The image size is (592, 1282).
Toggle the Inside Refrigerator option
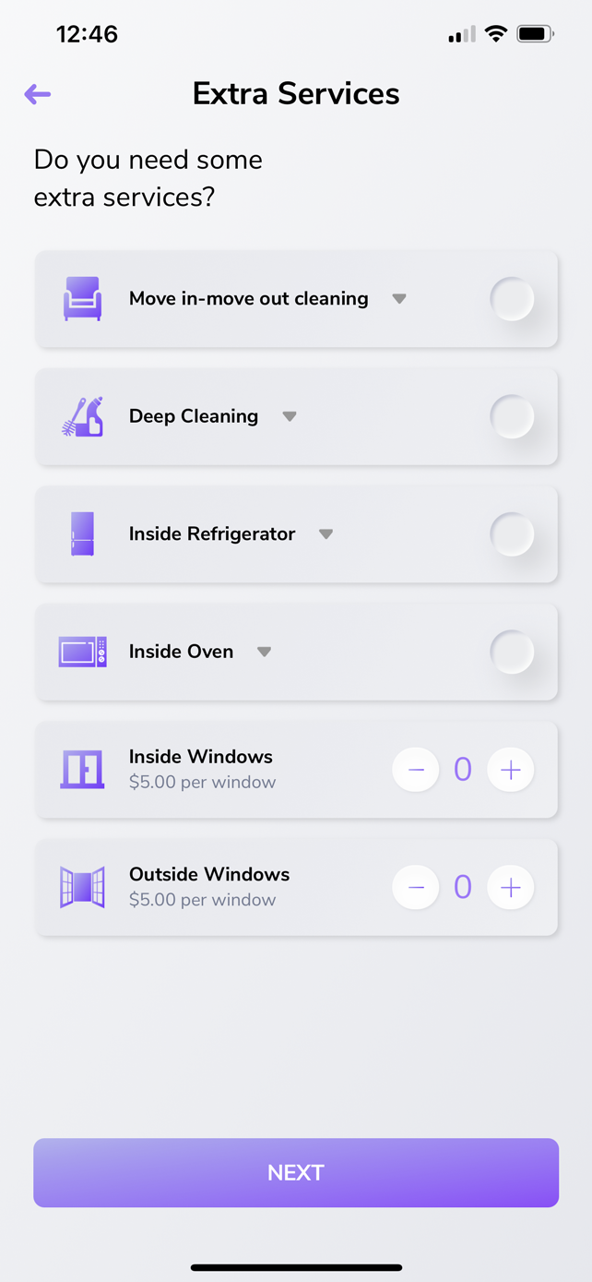(512, 534)
